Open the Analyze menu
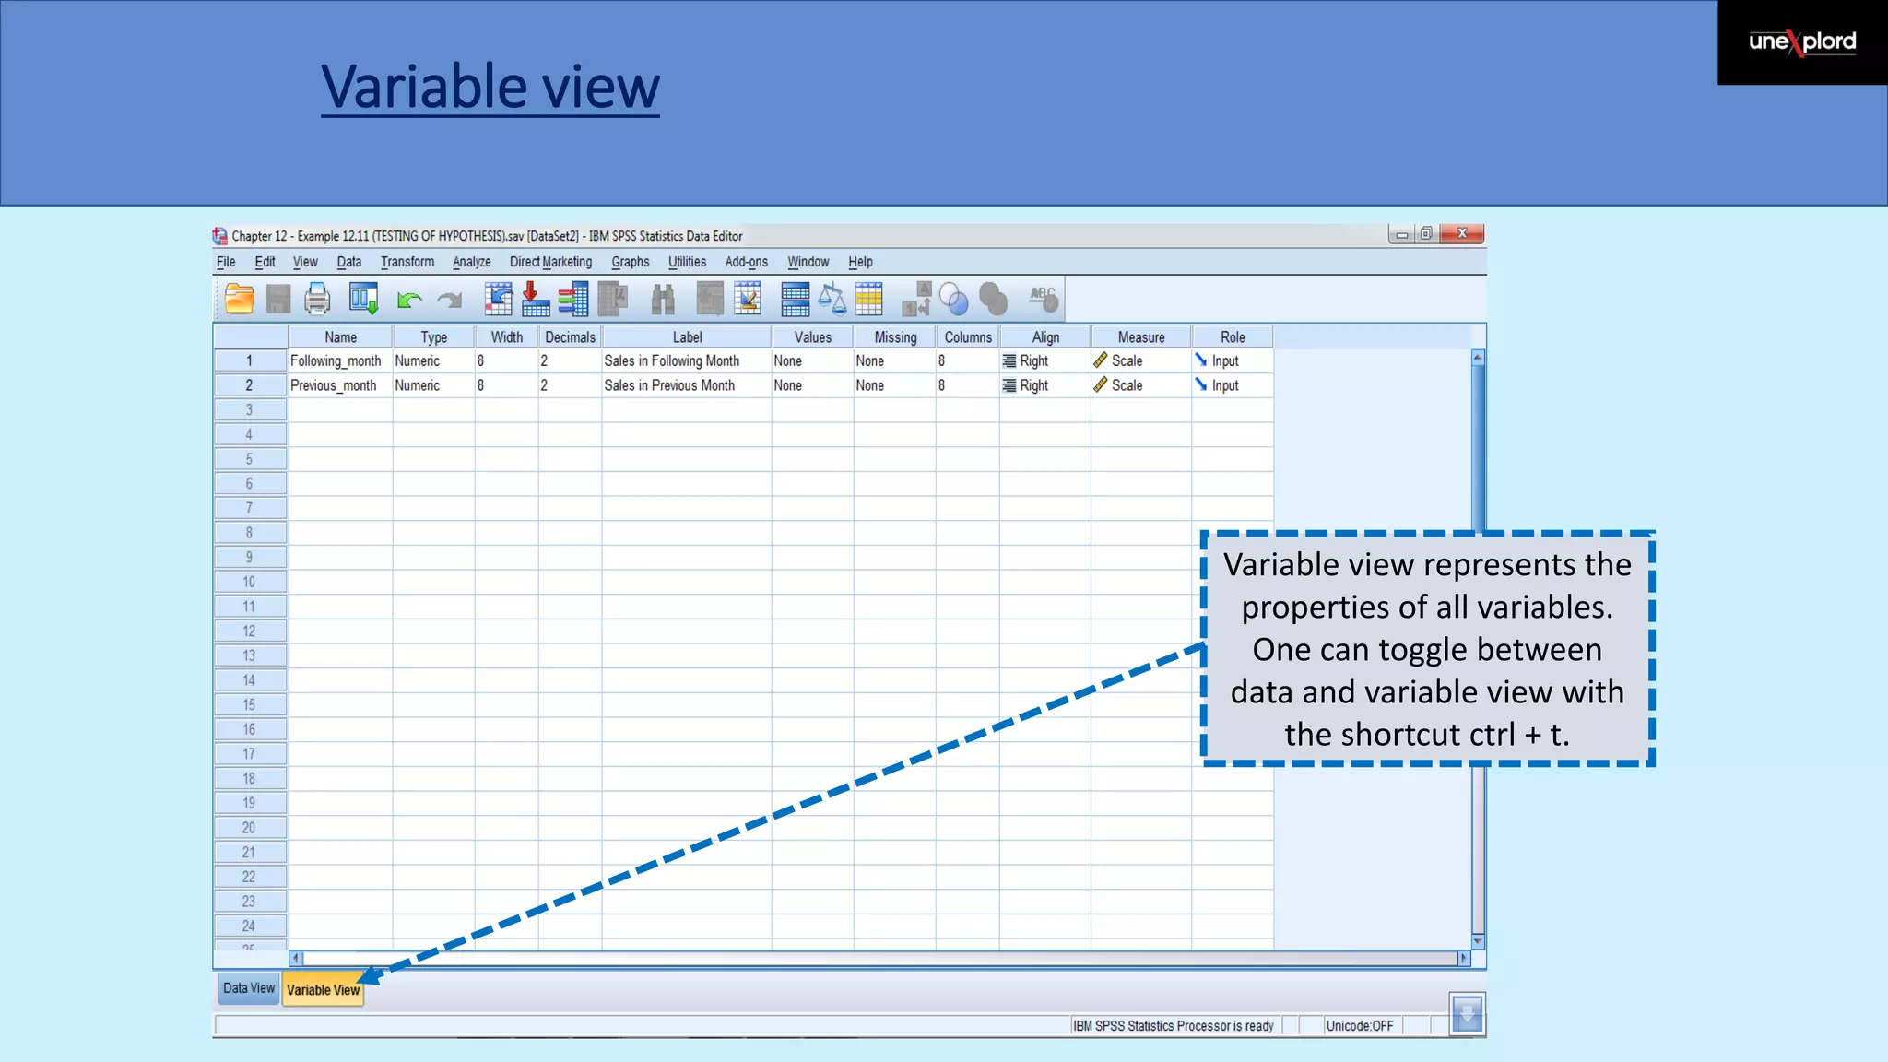This screenshot has width=1888, height=1062. (x=471, y=262)
